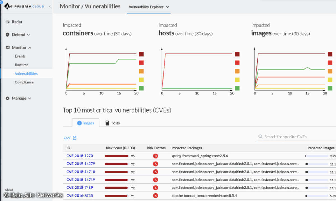This screenshot has height=201, width=336.
Task: Click yellow legend swatch in containers chart
Action: [141, 80]
